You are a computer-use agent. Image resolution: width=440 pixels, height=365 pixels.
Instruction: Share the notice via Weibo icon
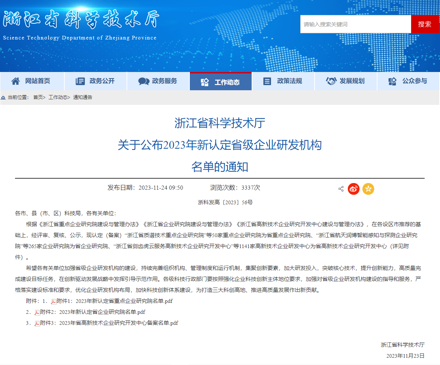coord(354,189)
